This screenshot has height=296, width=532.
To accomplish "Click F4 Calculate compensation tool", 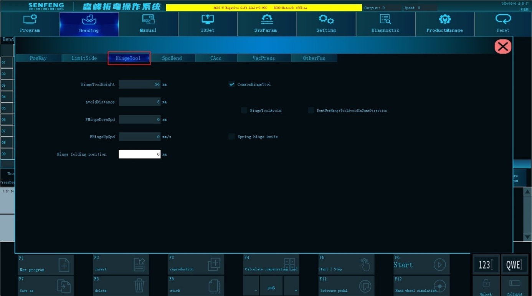I will [x=271, y=265].
